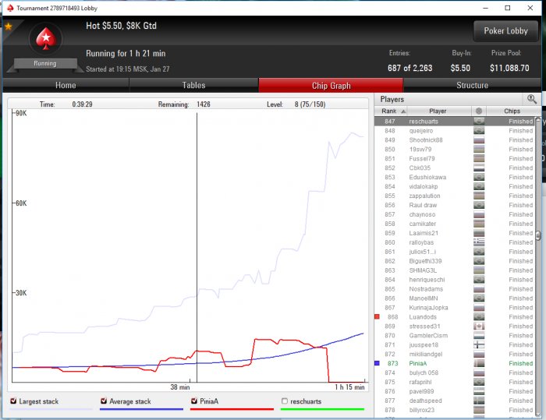Select player row Laaimis21

tap(454, 233)
